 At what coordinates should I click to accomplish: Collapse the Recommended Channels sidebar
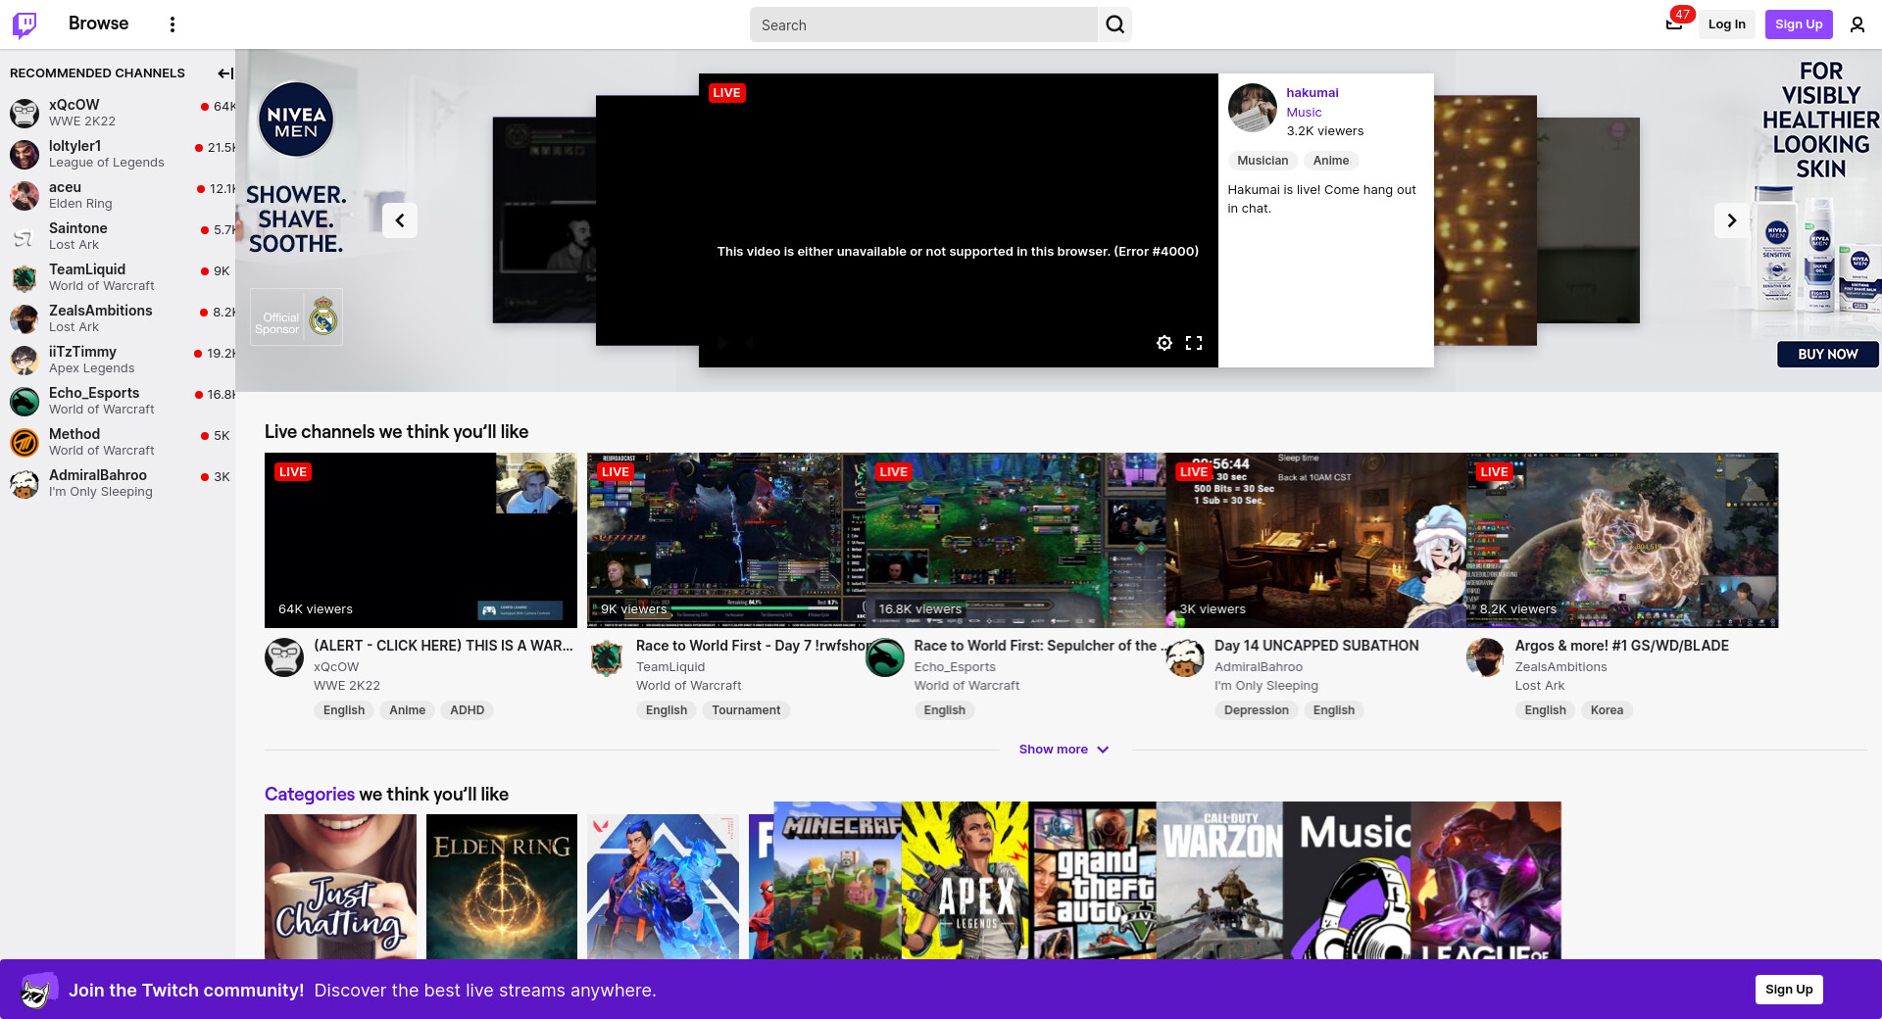[224, 73]
